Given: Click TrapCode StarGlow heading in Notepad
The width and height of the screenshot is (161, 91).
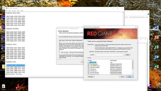Looking at the screenshot, I should [x=12, y=29].
